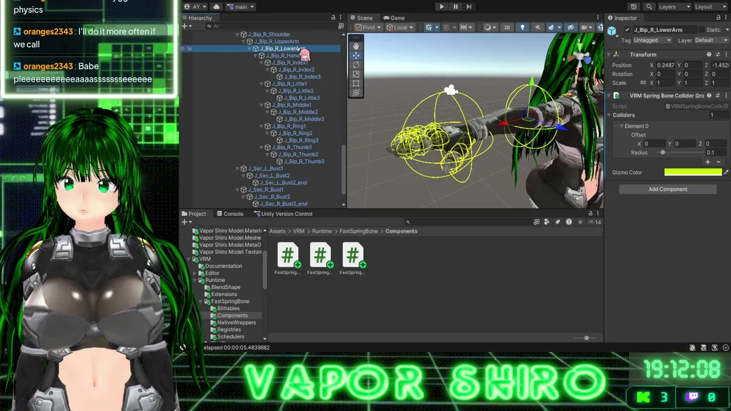Collapse the J_Bip_R_Shoulder node
731x411 pixels.
238,35
